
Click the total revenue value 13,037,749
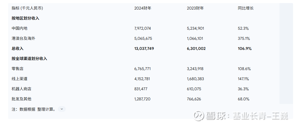click(144, 48)
